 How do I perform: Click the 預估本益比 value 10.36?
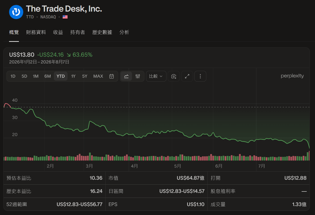(x=96, y=178)
